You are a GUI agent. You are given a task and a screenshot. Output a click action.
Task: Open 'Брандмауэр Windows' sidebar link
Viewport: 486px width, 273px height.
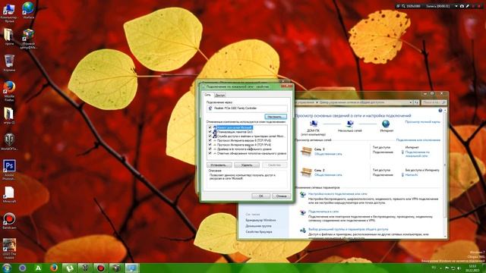click(260, 220)
